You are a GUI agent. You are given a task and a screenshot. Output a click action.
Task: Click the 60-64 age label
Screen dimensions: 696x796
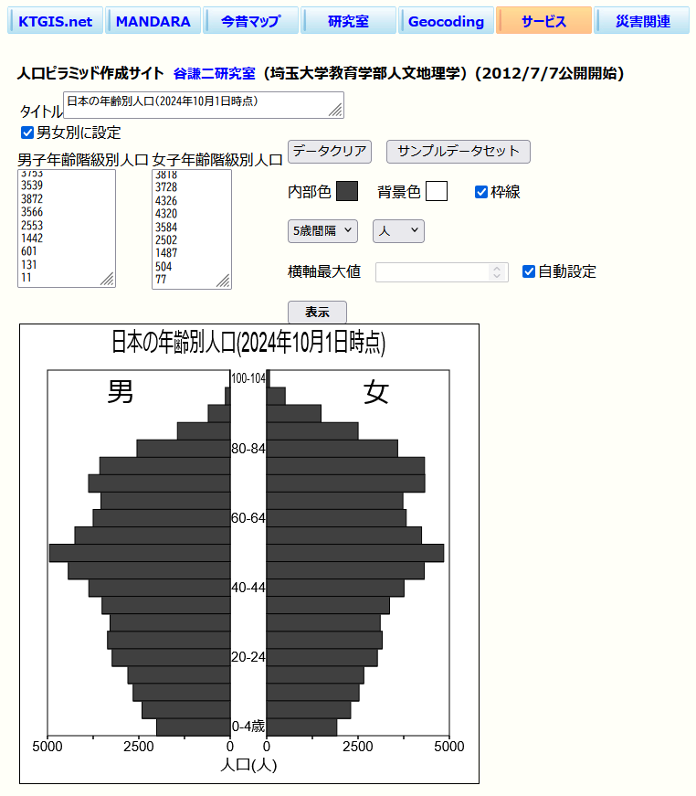pos(248,518)
